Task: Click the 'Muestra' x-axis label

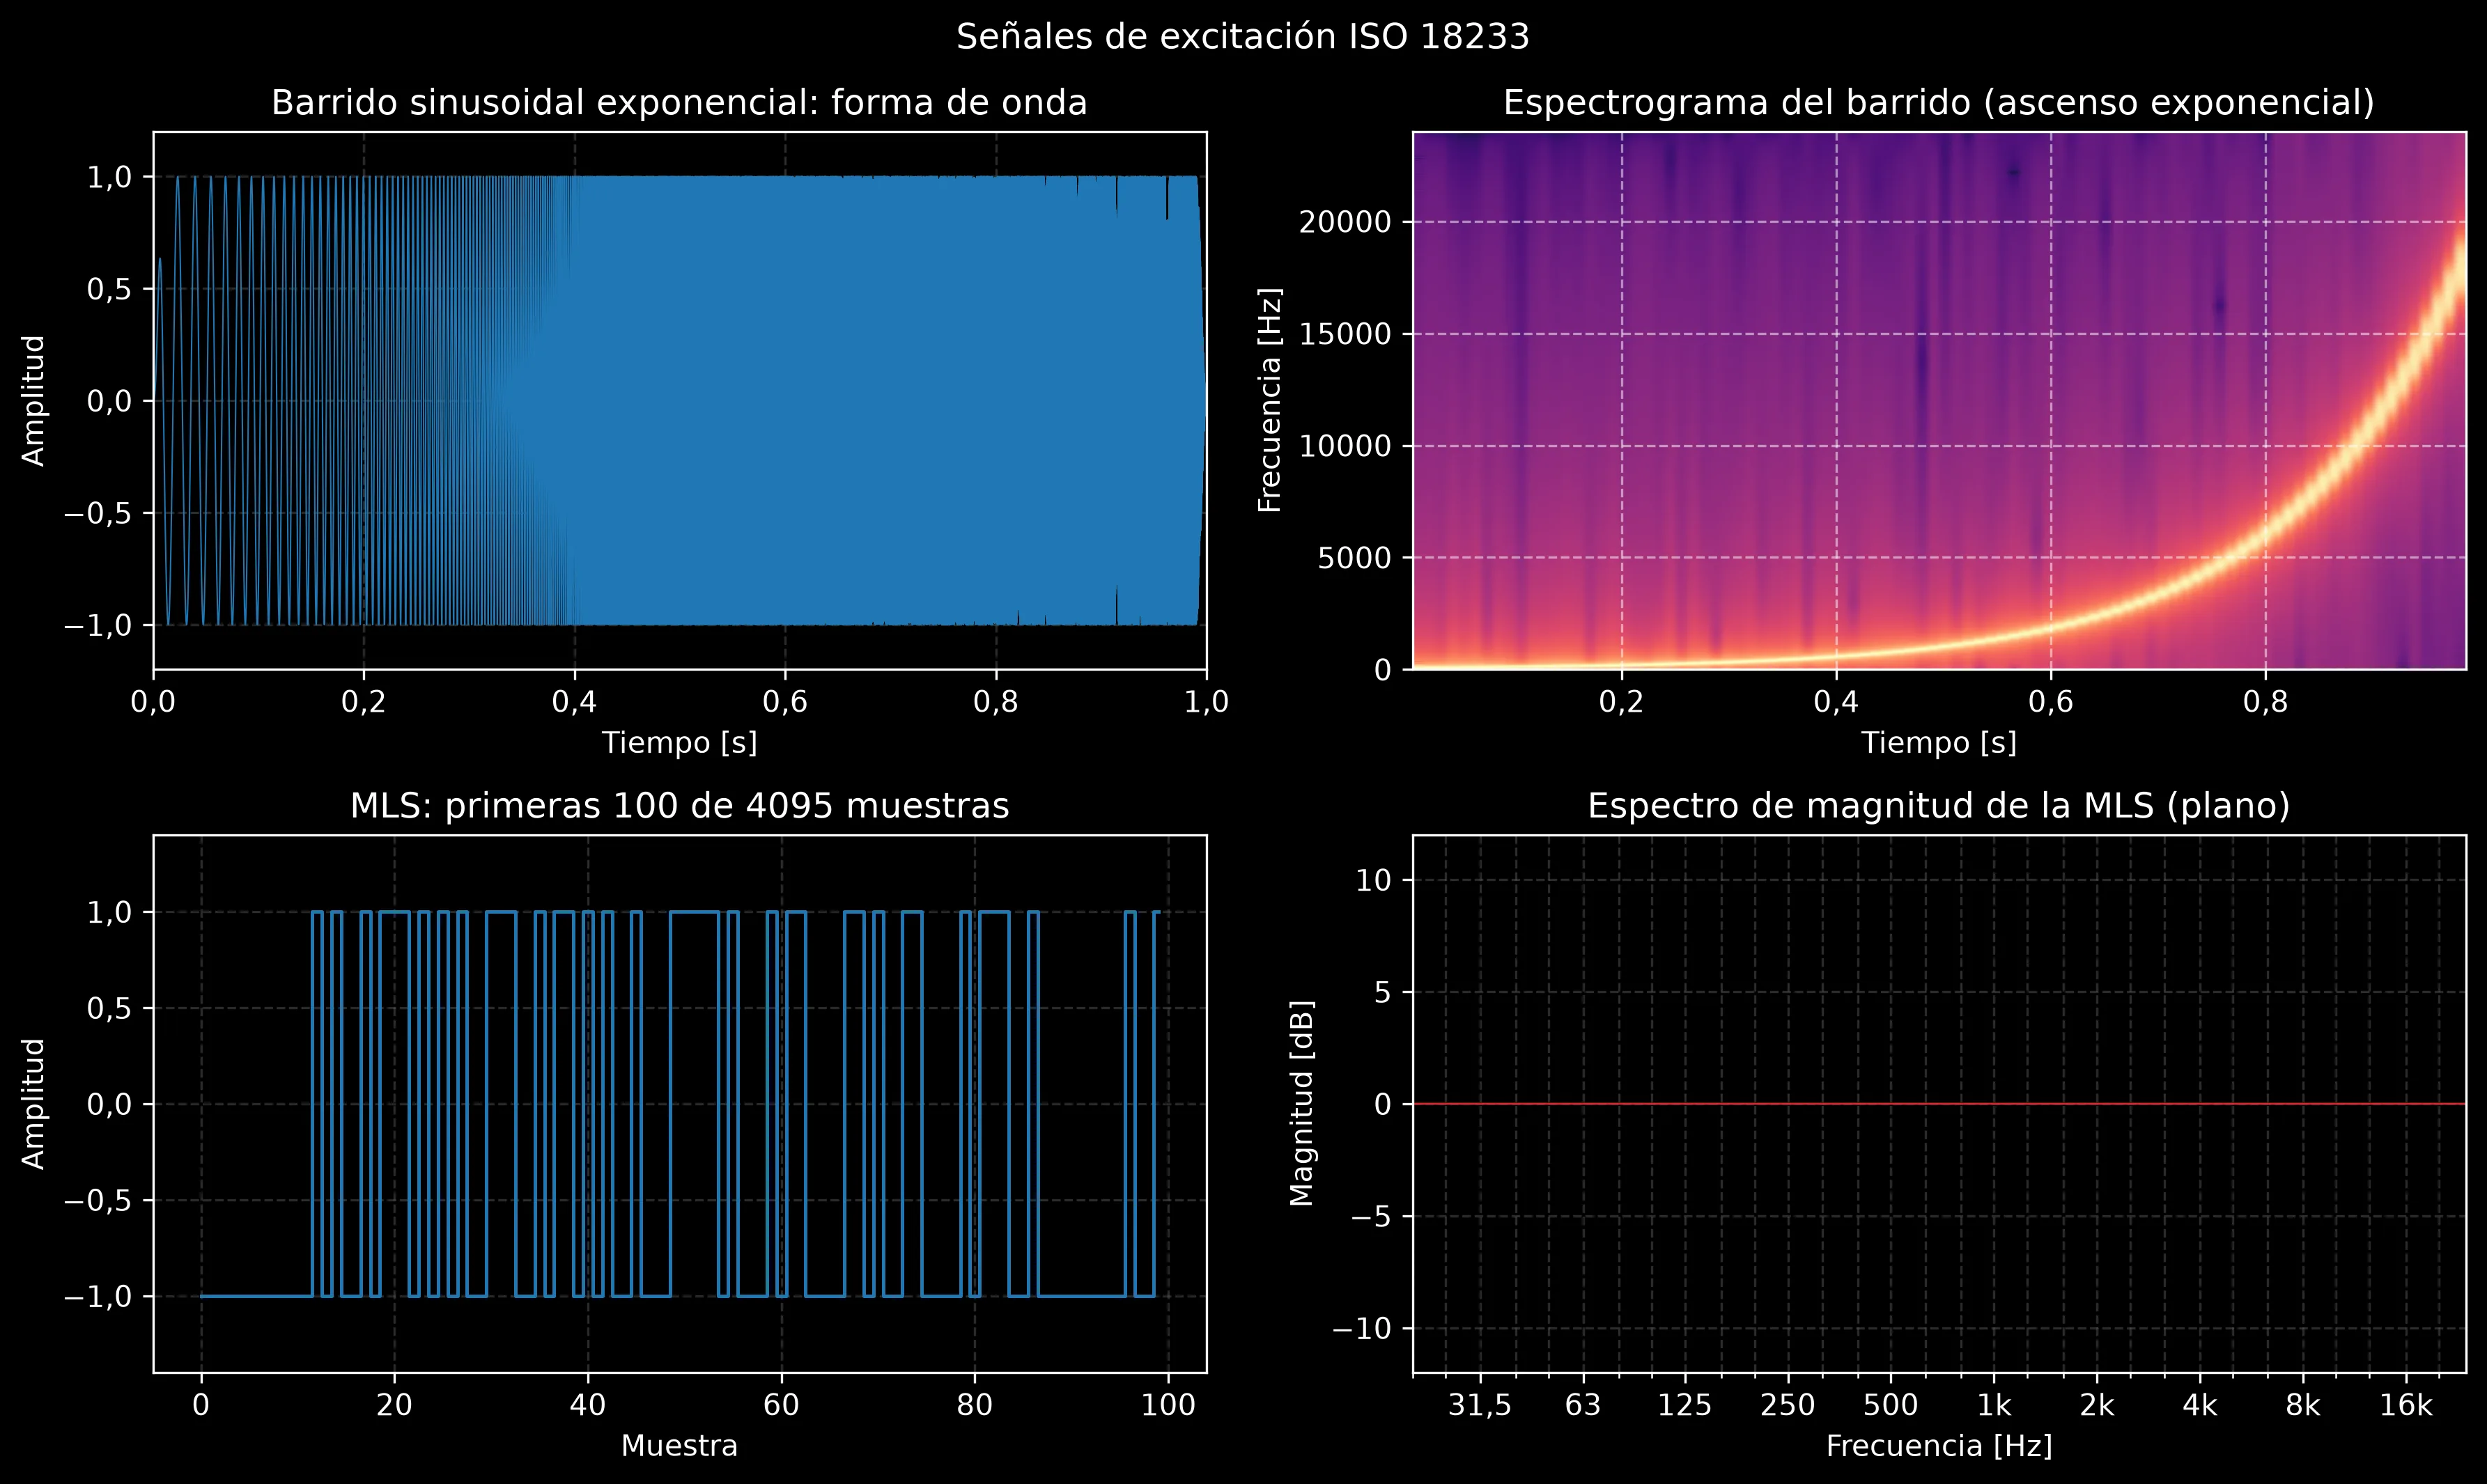Action: (679, 1446)
